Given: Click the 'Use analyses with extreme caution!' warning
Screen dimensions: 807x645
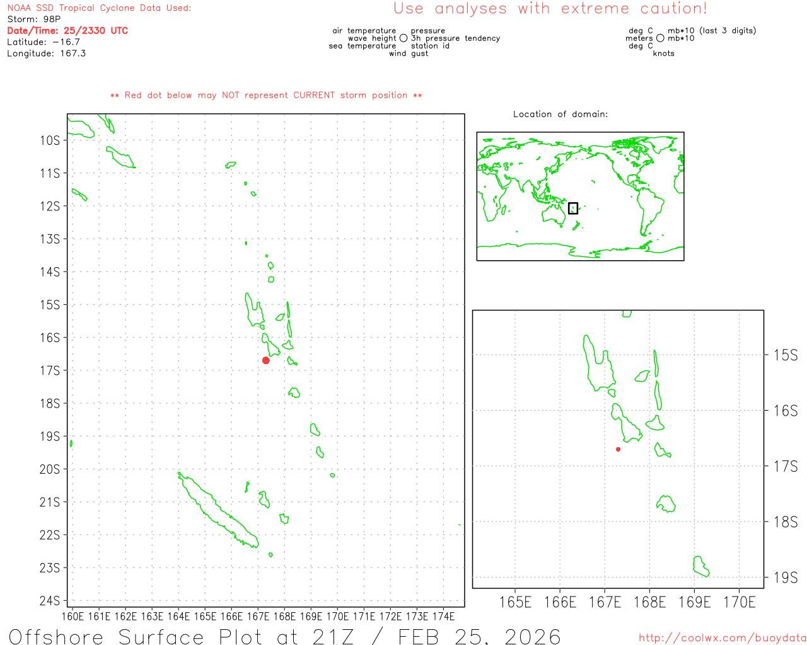Looking at the screenshot, I should [550, 9].
